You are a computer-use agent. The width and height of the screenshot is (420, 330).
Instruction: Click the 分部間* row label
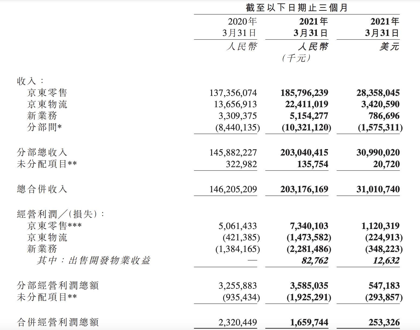pyautogui.click(x=45, y=127)
